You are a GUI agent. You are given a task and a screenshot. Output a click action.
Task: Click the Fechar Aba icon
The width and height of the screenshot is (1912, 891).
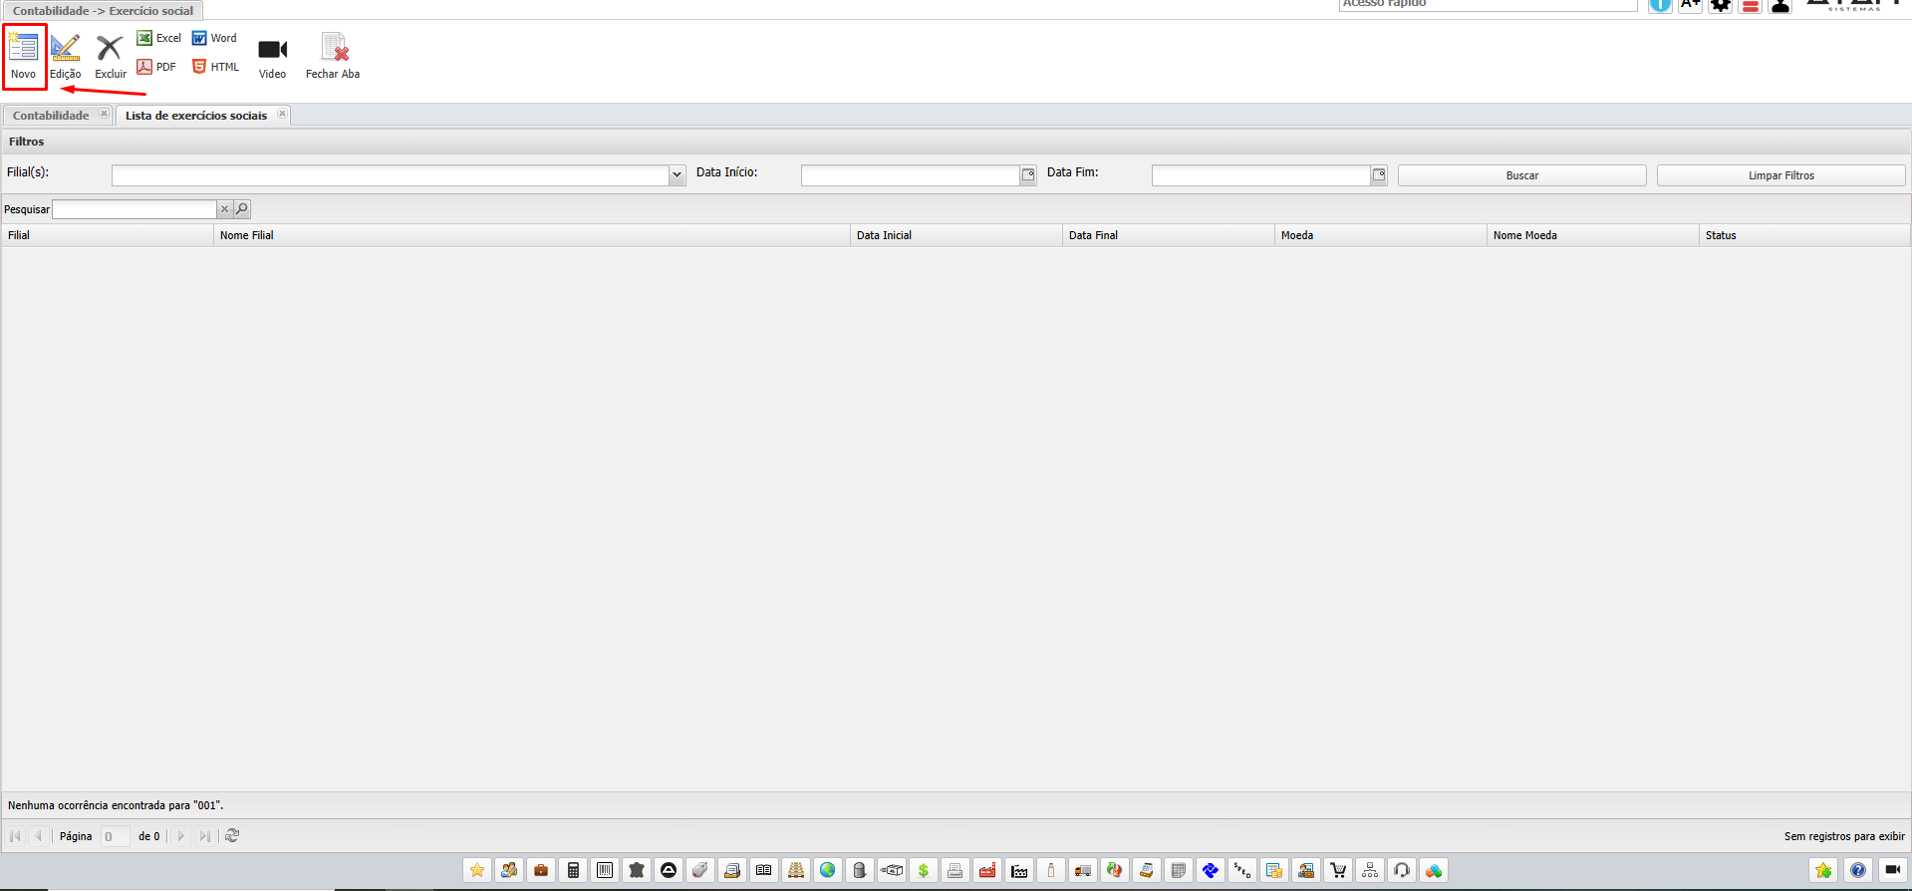[x=333, y=49]
